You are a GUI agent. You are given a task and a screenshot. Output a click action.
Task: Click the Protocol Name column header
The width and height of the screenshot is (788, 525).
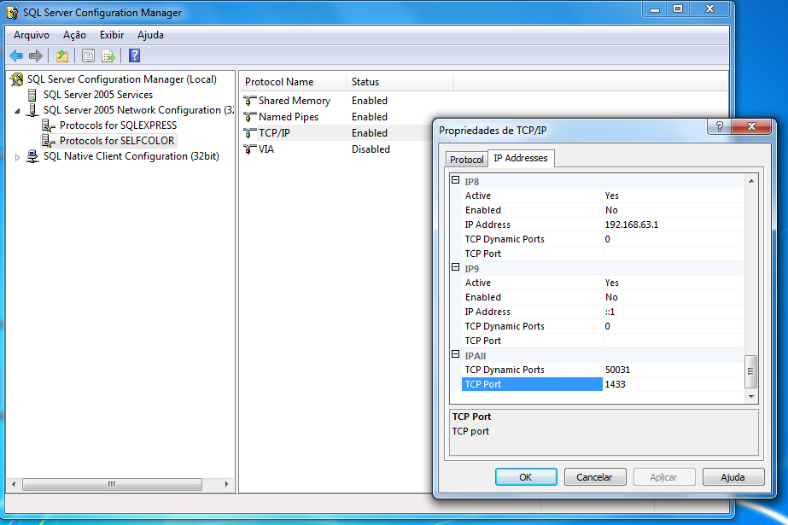[x=293, y=81]
